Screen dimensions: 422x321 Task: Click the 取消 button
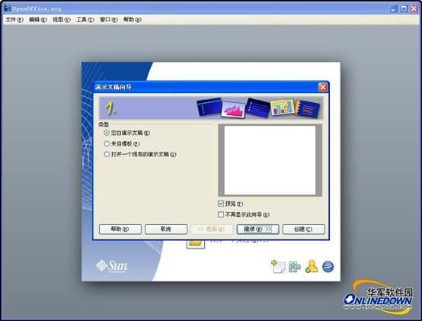[166, 230]
